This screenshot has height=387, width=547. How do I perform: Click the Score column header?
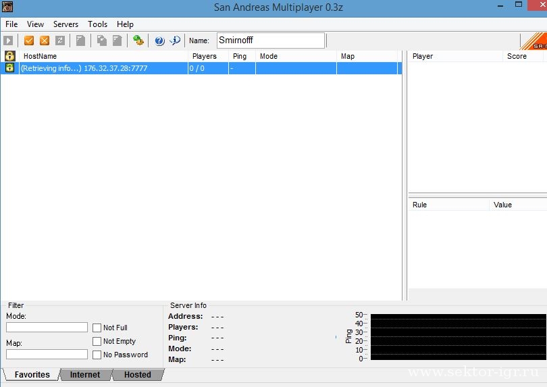coord(523,56)
